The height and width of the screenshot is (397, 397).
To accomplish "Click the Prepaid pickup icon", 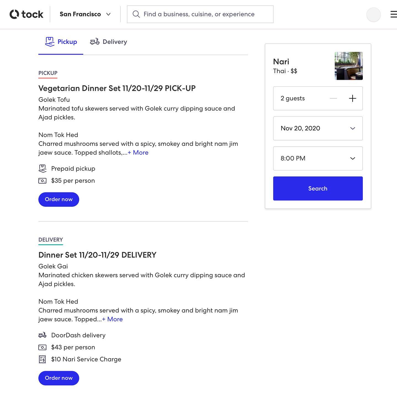I will click(x=42, y=168).
